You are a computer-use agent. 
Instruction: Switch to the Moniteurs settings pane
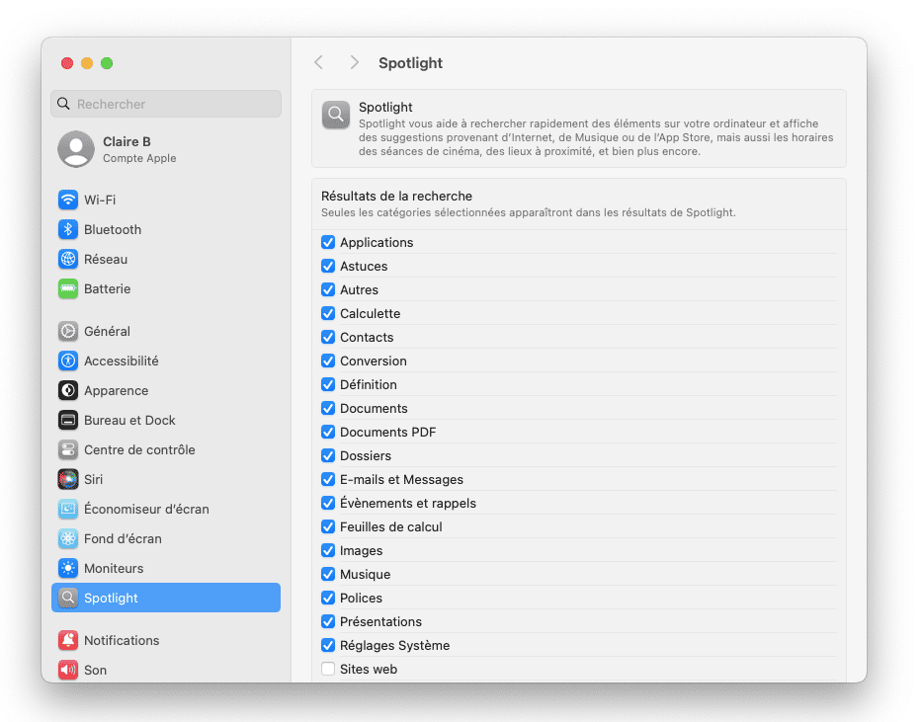[x=166, y=568]
